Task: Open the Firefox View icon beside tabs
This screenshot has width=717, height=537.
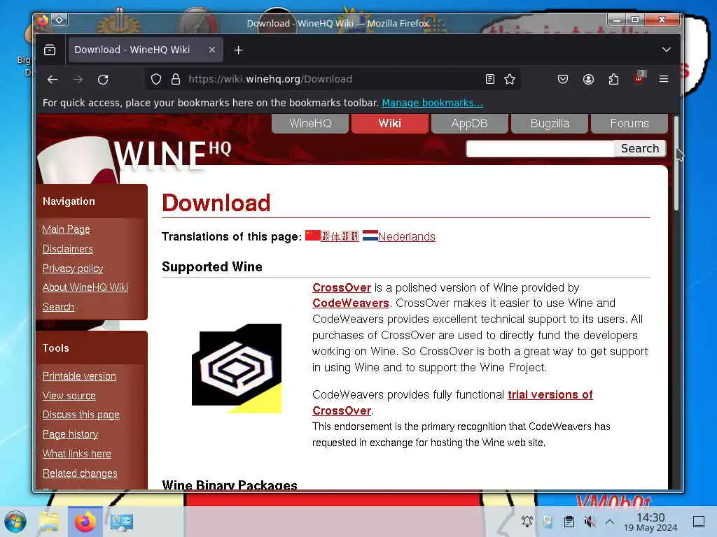Action: click(x=50, y=50)
